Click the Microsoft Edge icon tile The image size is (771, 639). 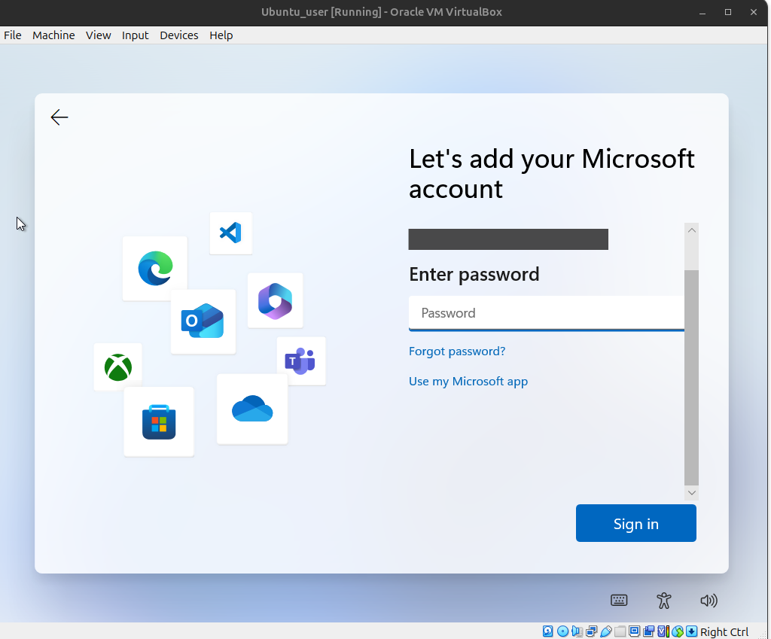pyautogui.click(x=155, y=269)
